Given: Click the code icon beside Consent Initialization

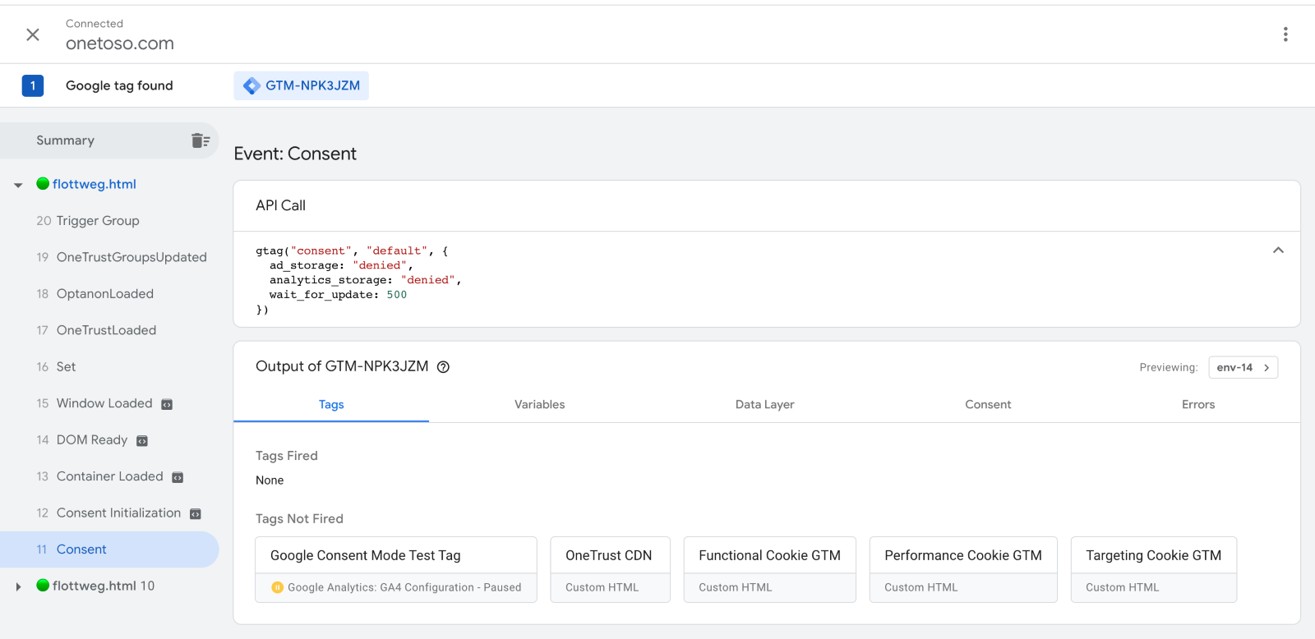Looking at the screenshot, I should pyautogui.click(x=196, y=514).
